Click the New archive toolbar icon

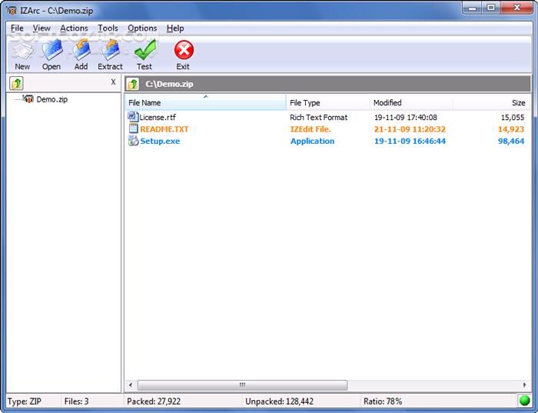coord(22,52)
